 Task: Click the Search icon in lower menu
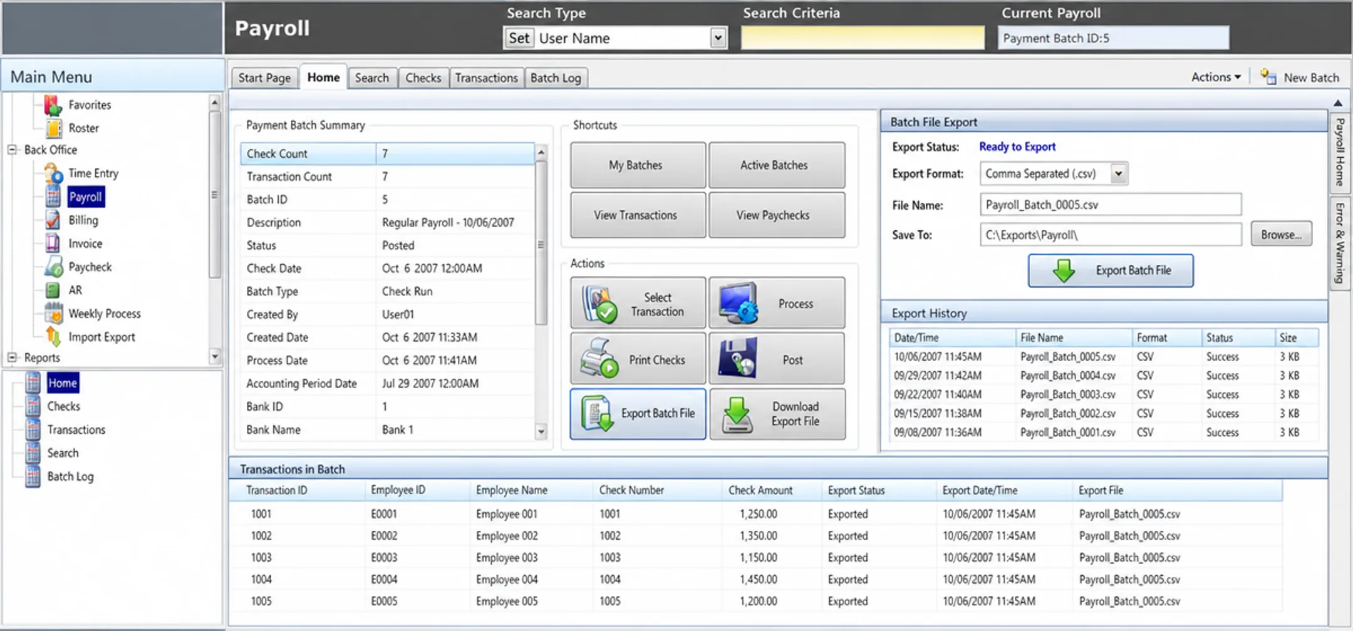tap(33, 453)
